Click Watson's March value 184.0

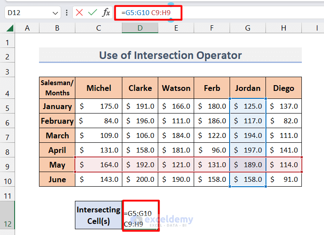point(176,136)
